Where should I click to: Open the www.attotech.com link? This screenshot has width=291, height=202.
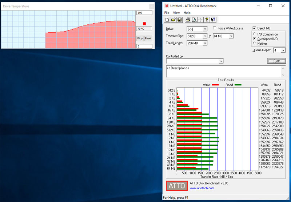click(x=202, y=188)
